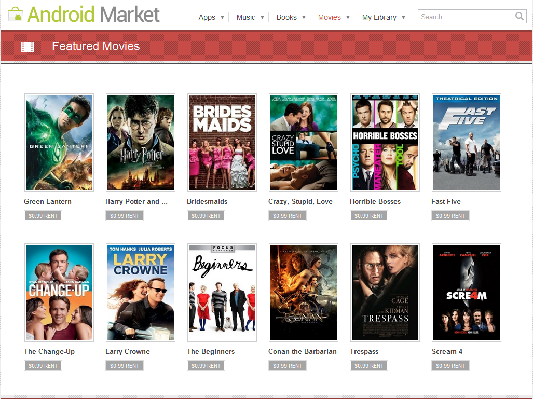Image resolution: width=533 pixels, height=399 pixels.
Task: Expand the Movies dropdown arrow
Action: [x=347, y=17]
